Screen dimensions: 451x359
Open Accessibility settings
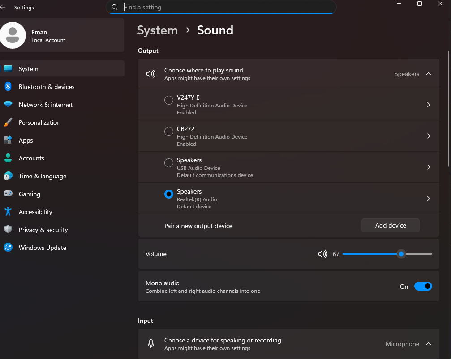pyautogui.click(x=62, y=211)
